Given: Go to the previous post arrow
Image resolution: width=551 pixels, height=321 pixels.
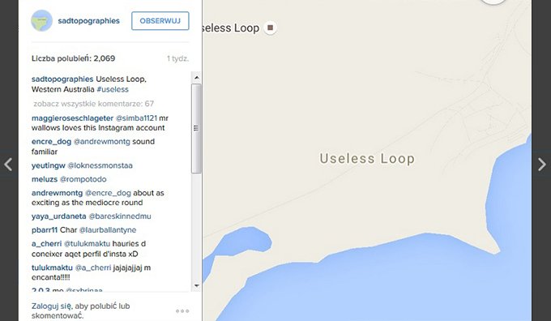Looking at the screenshot, I should click(8, 165).
